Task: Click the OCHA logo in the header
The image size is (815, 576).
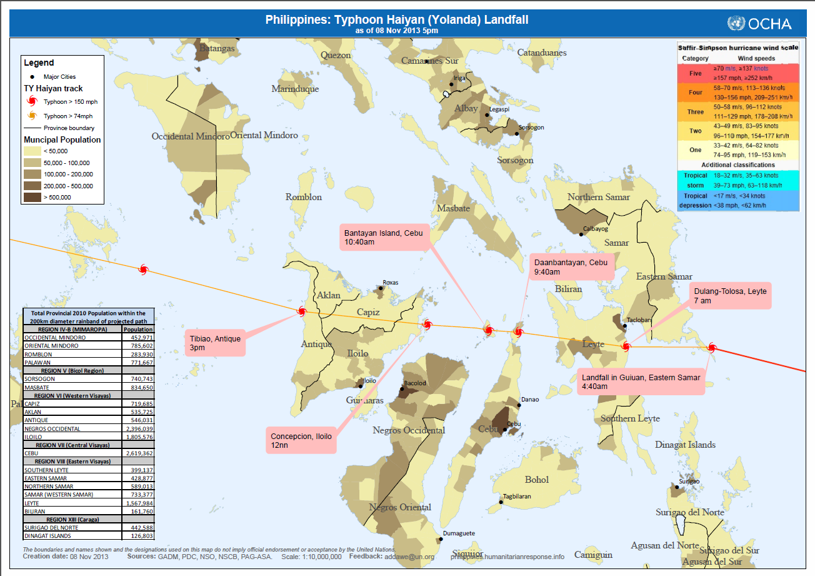Action: pyautogui.click(x=759, y=24)
